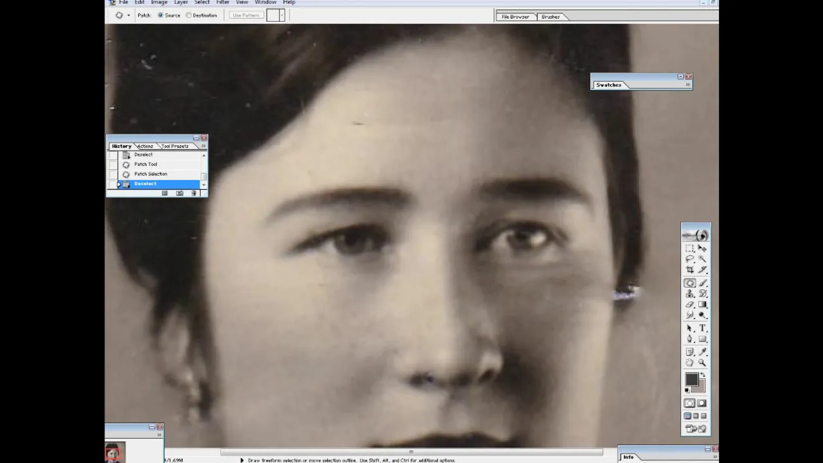Select the Clone Stamp tool
This screenshot has height=463, width=823.
[689, 294]
